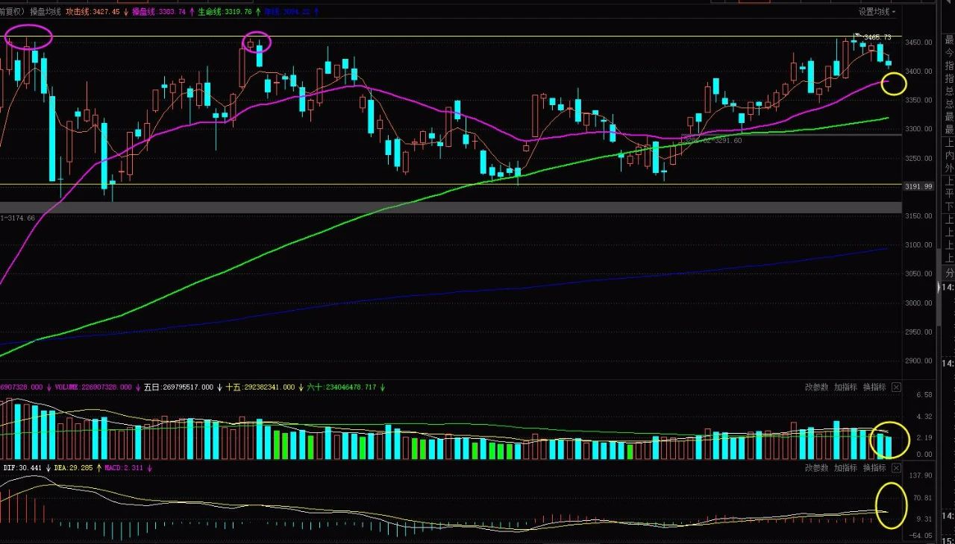Click the 操盘线:3383.74 value
Viewport: 955px width, 544px height.
pos(159,11)
